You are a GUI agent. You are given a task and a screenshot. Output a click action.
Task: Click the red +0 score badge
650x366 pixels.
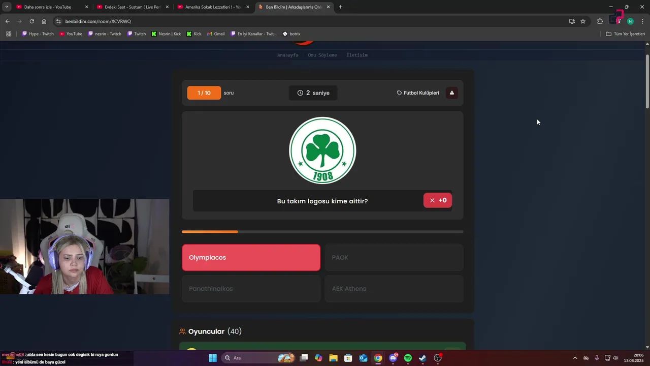point(438,200)
